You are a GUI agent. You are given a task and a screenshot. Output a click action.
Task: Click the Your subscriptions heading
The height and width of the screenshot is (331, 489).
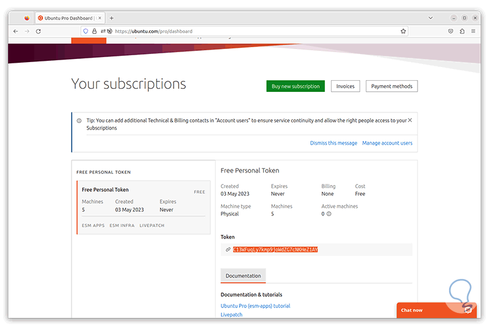click(129, 84)
